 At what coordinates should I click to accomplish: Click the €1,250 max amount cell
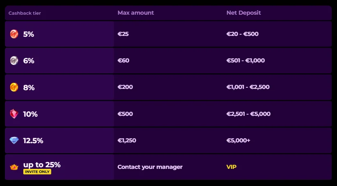pyautogui.click(x=127, y=141)
